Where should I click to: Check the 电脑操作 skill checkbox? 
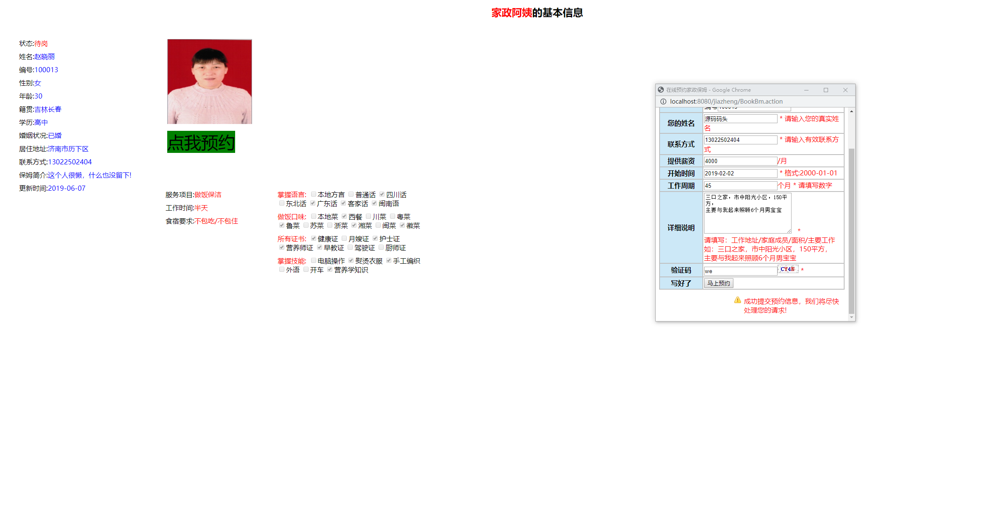[313, 260]
